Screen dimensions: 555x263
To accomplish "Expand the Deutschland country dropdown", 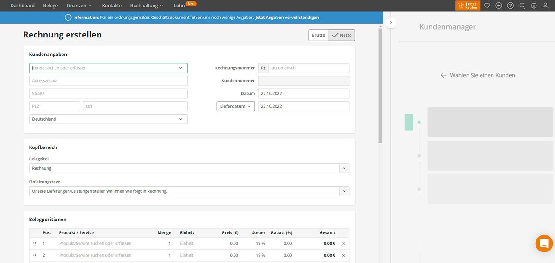I will point(180,119).
